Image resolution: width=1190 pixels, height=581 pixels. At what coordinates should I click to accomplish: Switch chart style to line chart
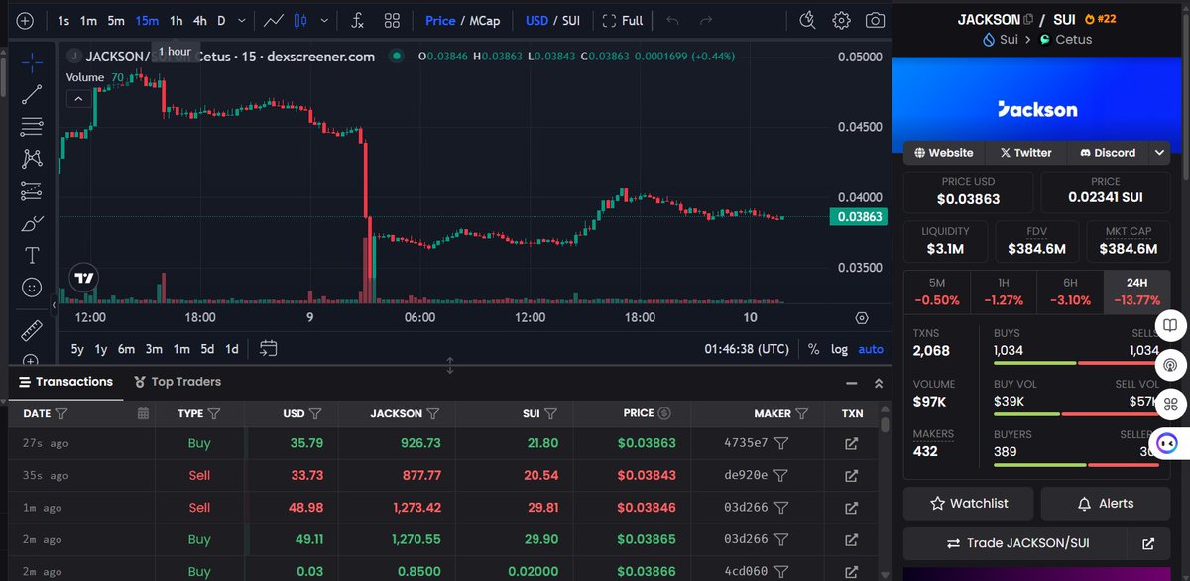point(274,20)
